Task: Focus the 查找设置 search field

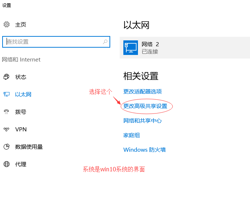Action: click(56, 42)
